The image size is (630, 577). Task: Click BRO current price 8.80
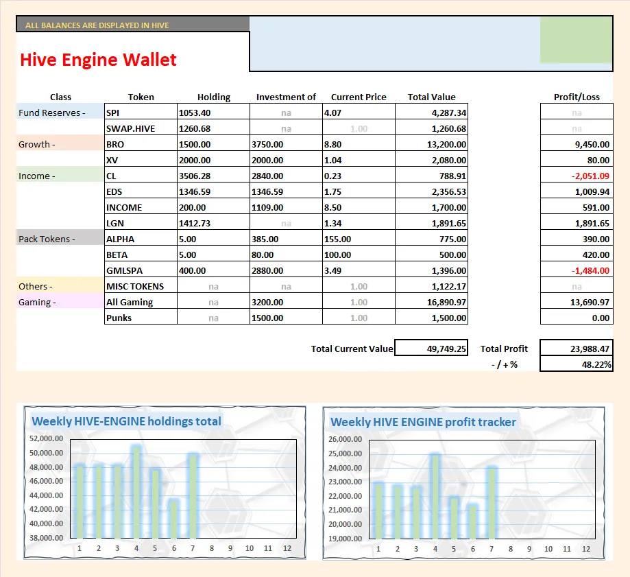359,144
